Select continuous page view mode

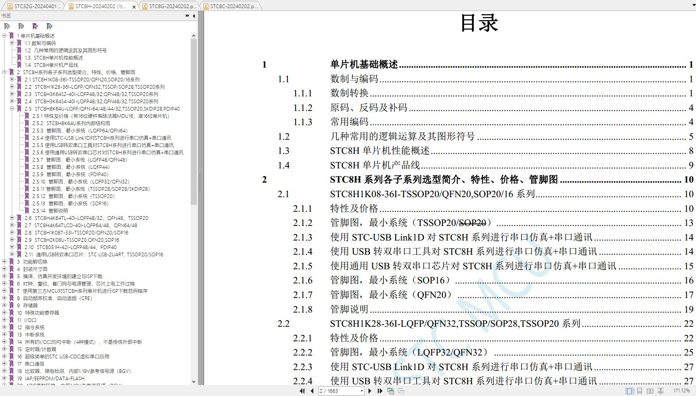tap(639, 391)
